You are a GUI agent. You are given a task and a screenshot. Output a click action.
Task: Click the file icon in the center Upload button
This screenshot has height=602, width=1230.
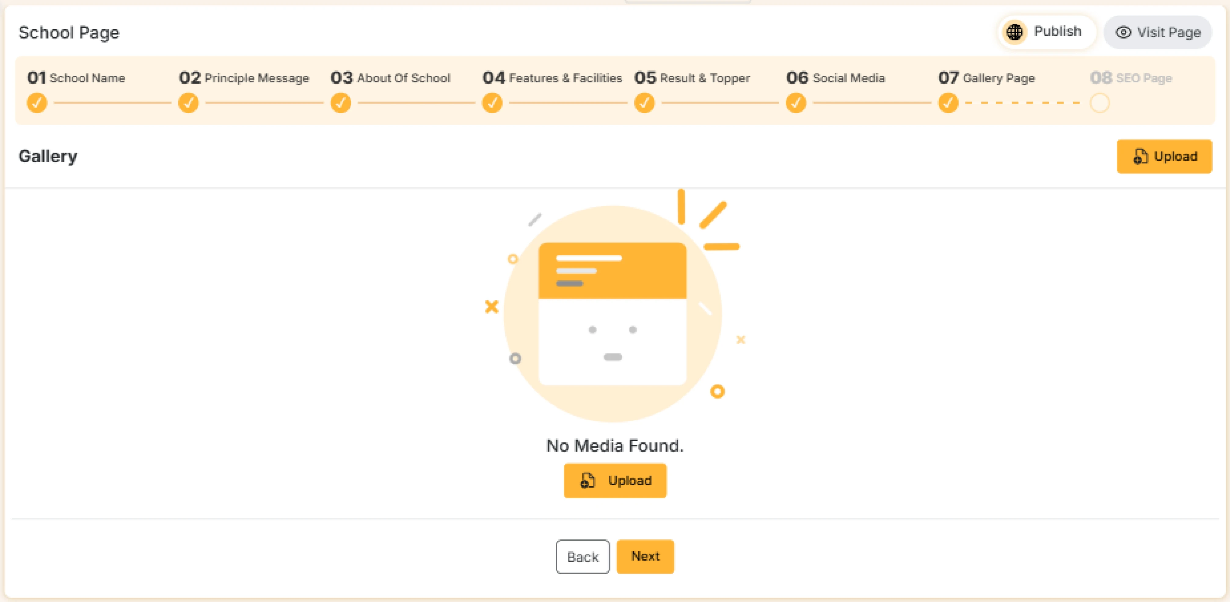(587, 480)
